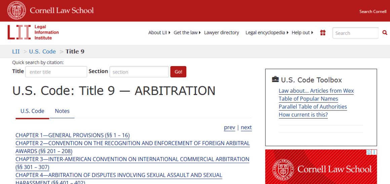Click the next link
The image size is (390, 184).
[246, 127]
